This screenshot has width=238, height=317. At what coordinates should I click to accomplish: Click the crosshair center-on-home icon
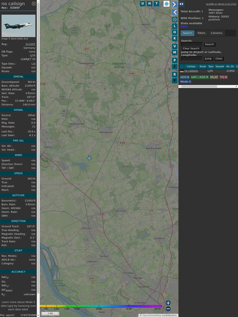click(x=174, y=19)
